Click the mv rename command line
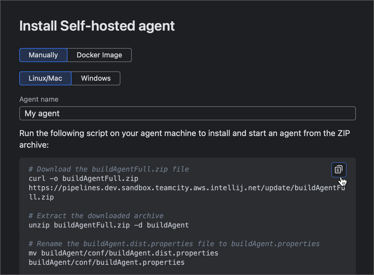This screenshot has height=275, width=374. [x=123, y=253]
